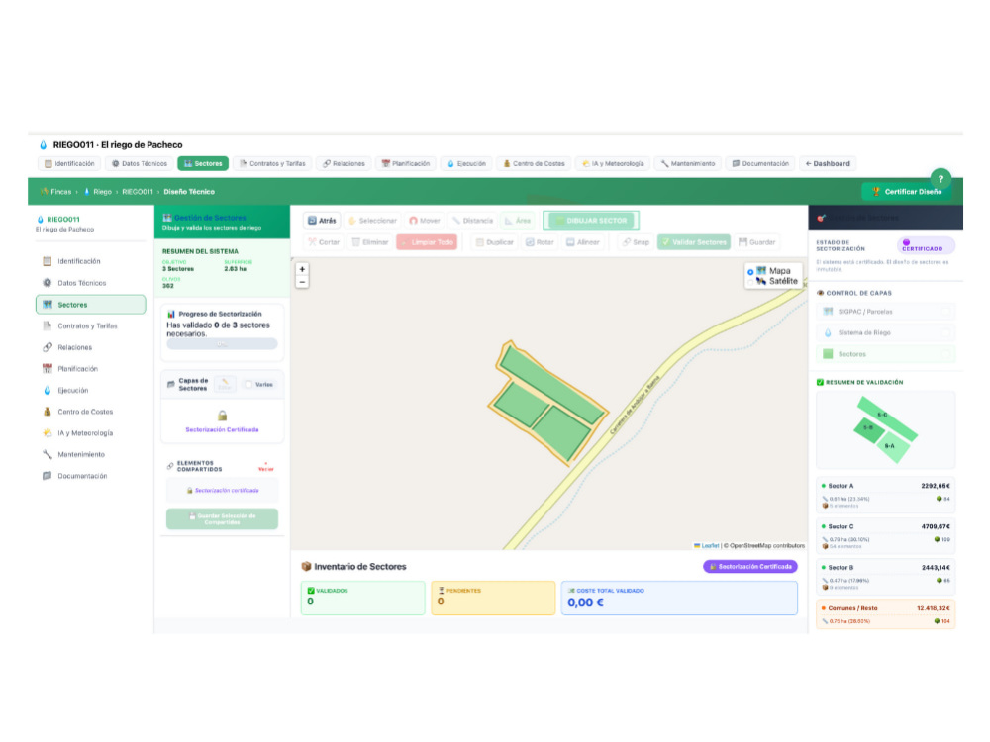Open Planificación in the left sidebar

click(90, 368)
